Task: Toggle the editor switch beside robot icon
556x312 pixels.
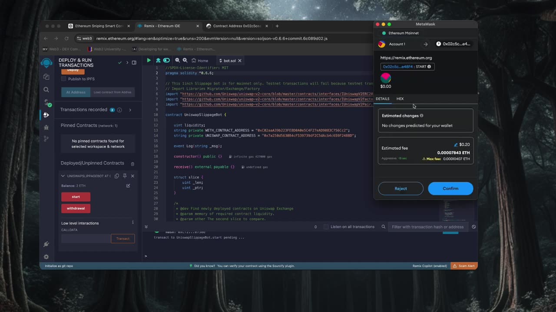Action: click(x=166, y=61)
